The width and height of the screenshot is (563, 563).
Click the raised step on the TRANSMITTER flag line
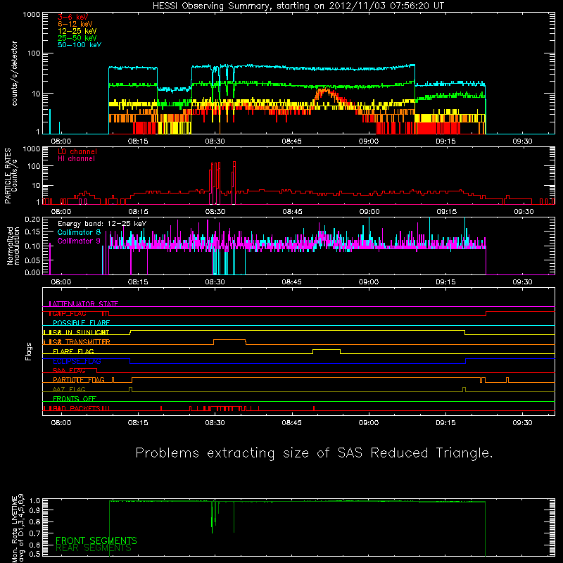(230, 341)
